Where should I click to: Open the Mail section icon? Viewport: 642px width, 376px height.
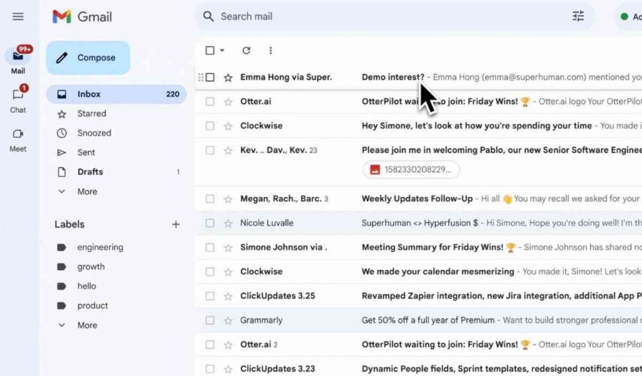tap(18, 56)
